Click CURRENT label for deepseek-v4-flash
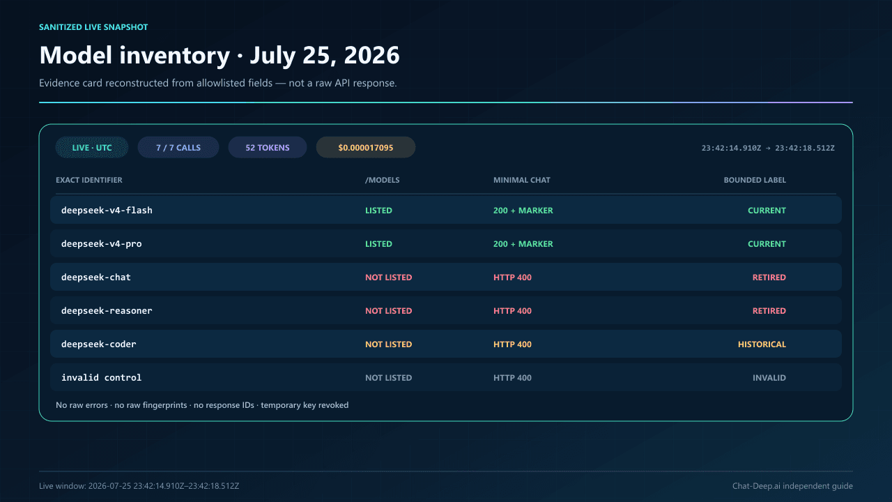This screenshot has height=502, width=892. tap(767, 210)
